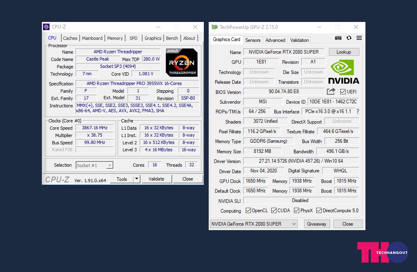This screenshot has width=417, height=272.
Task: Open the About tab in CPU-Z
Action: 189,38
